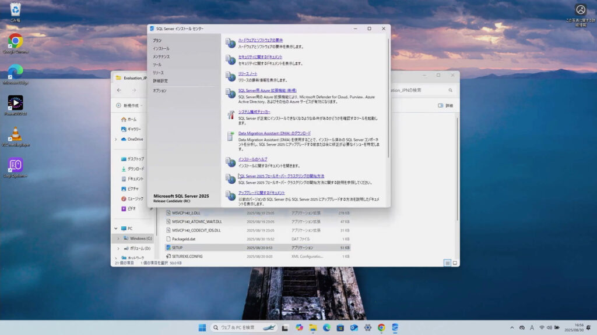Open the リリース ノート link
The image size is (597, 335).
248,73
